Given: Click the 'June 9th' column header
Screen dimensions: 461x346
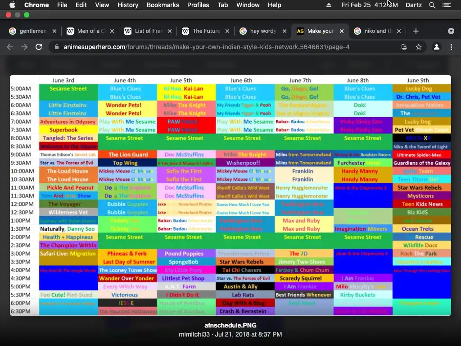Looking at the screenshot, I should point(418,80).
